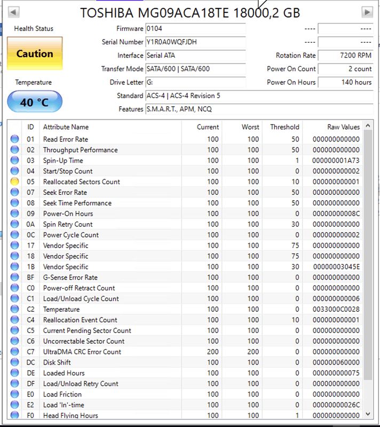Click status icon of Temperature attribute row
Screen dimensions: 380x427
pyautogui.click(x=15, y=309)
